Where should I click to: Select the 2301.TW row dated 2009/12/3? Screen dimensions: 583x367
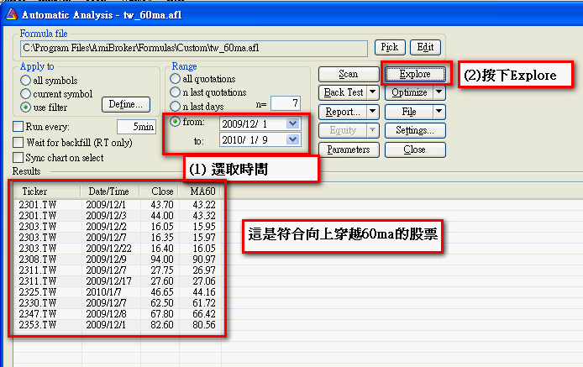click(118, 215)
